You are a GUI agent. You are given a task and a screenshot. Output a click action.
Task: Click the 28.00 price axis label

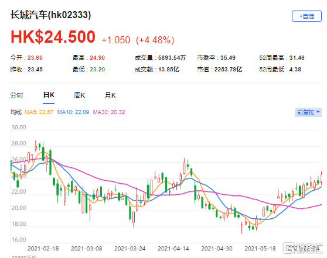coord(19,143)
